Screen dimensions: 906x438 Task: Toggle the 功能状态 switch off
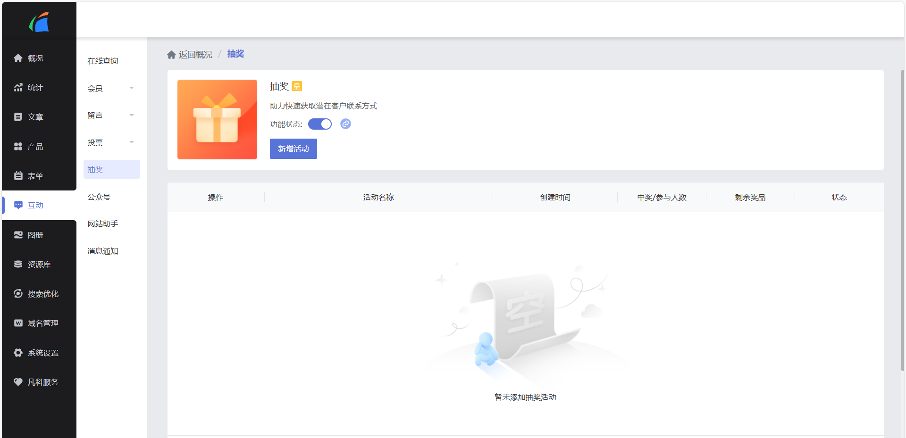point(320,124)
